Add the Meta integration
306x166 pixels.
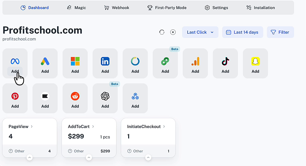[x=15, y=71]
